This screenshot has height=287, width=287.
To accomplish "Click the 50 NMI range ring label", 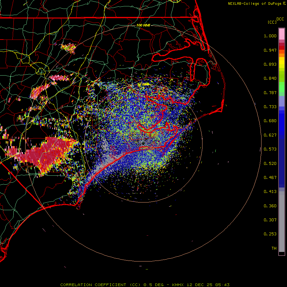I will click(x=143, y=84).
